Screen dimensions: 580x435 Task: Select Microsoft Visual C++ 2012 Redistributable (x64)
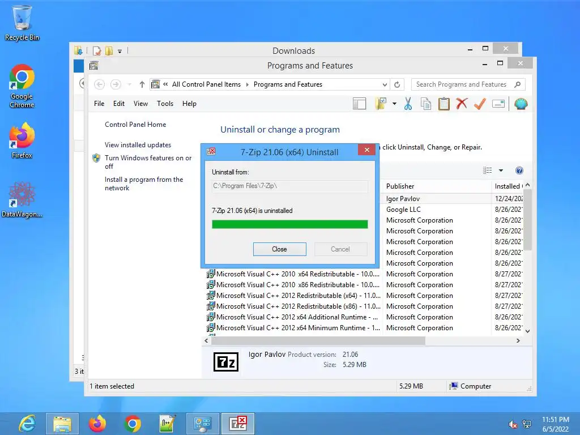pyautogui.click(x=293, y=296)
